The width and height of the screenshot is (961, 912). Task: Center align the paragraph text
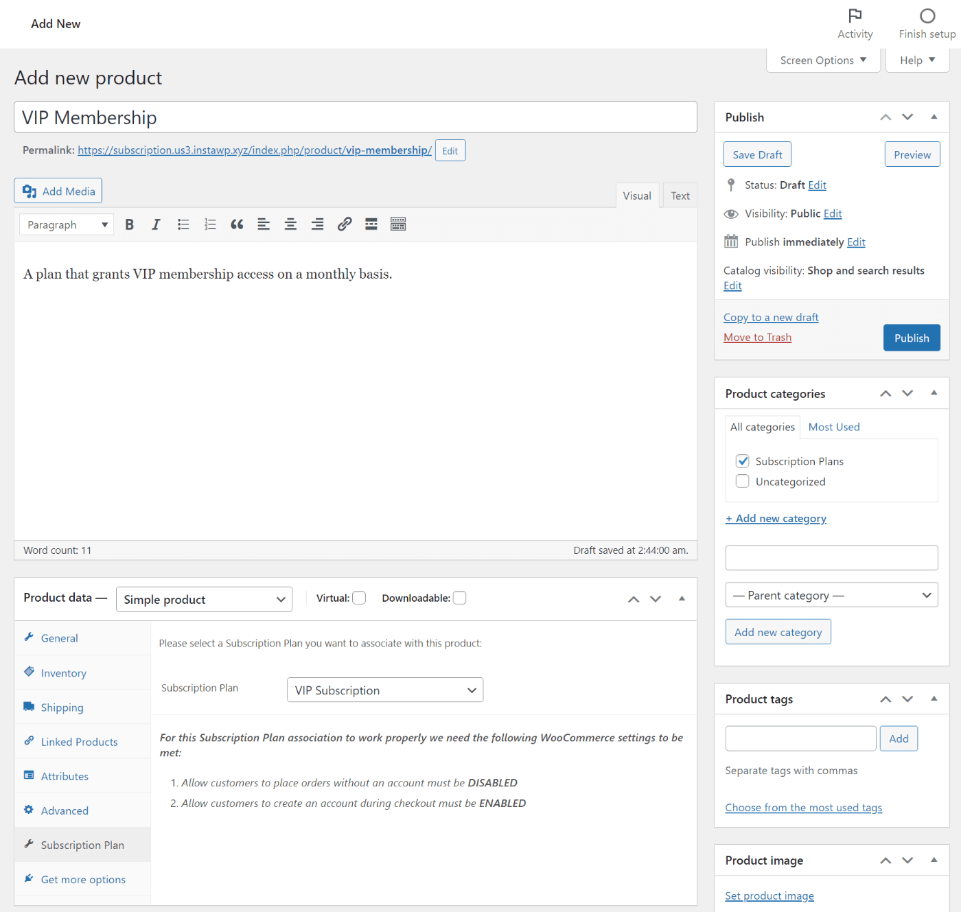290,224
